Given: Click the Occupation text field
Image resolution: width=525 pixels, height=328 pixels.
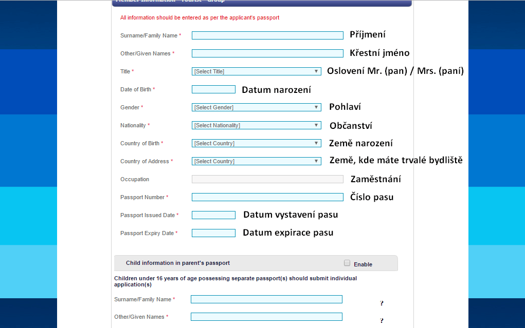Looking at the screenshot, I should pos(267,179).
